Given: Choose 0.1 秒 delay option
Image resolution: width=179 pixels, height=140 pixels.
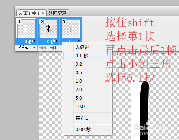Looking at the screenshot, I should tap(87, 56).
